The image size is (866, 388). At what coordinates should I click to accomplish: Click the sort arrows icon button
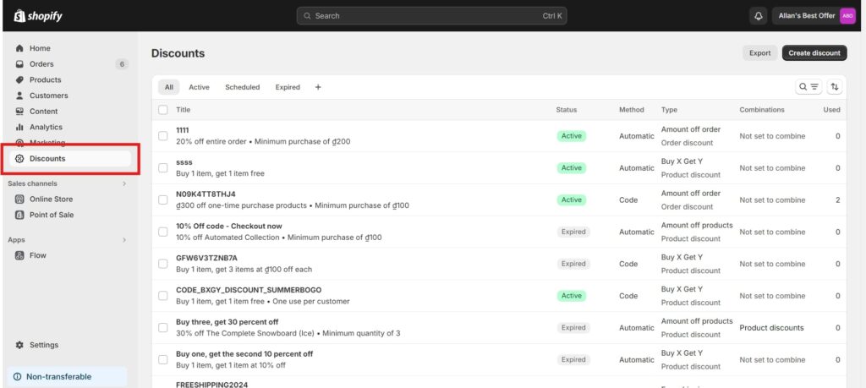(x=835, y=87)
